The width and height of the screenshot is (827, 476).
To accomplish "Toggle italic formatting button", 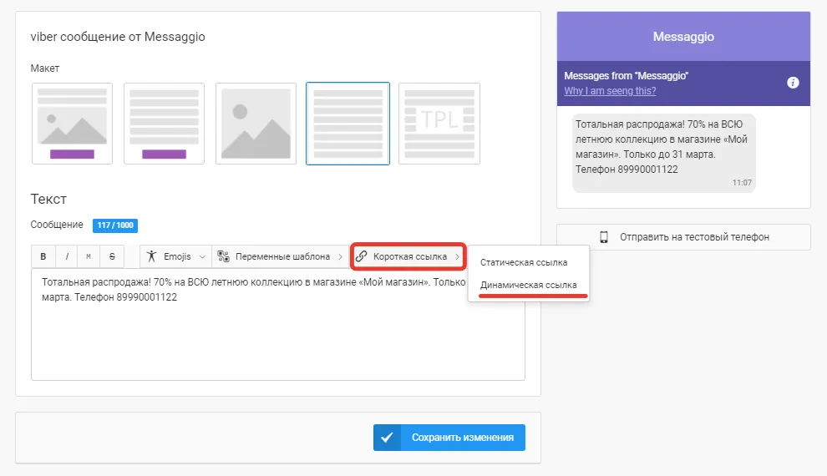I will (67, 256).
